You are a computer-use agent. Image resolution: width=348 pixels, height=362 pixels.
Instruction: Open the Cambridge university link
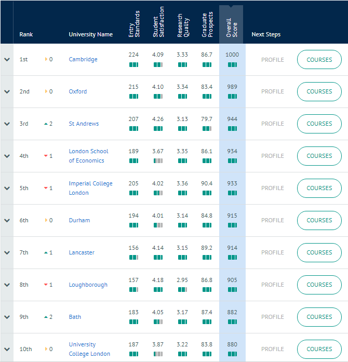[x=83, y=59]
